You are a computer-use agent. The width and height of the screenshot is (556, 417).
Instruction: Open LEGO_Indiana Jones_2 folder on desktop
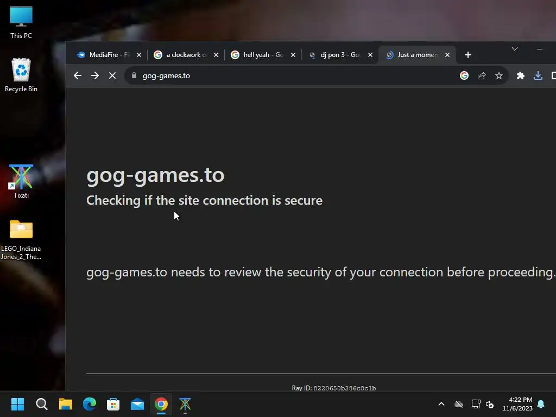pos(21,240)
